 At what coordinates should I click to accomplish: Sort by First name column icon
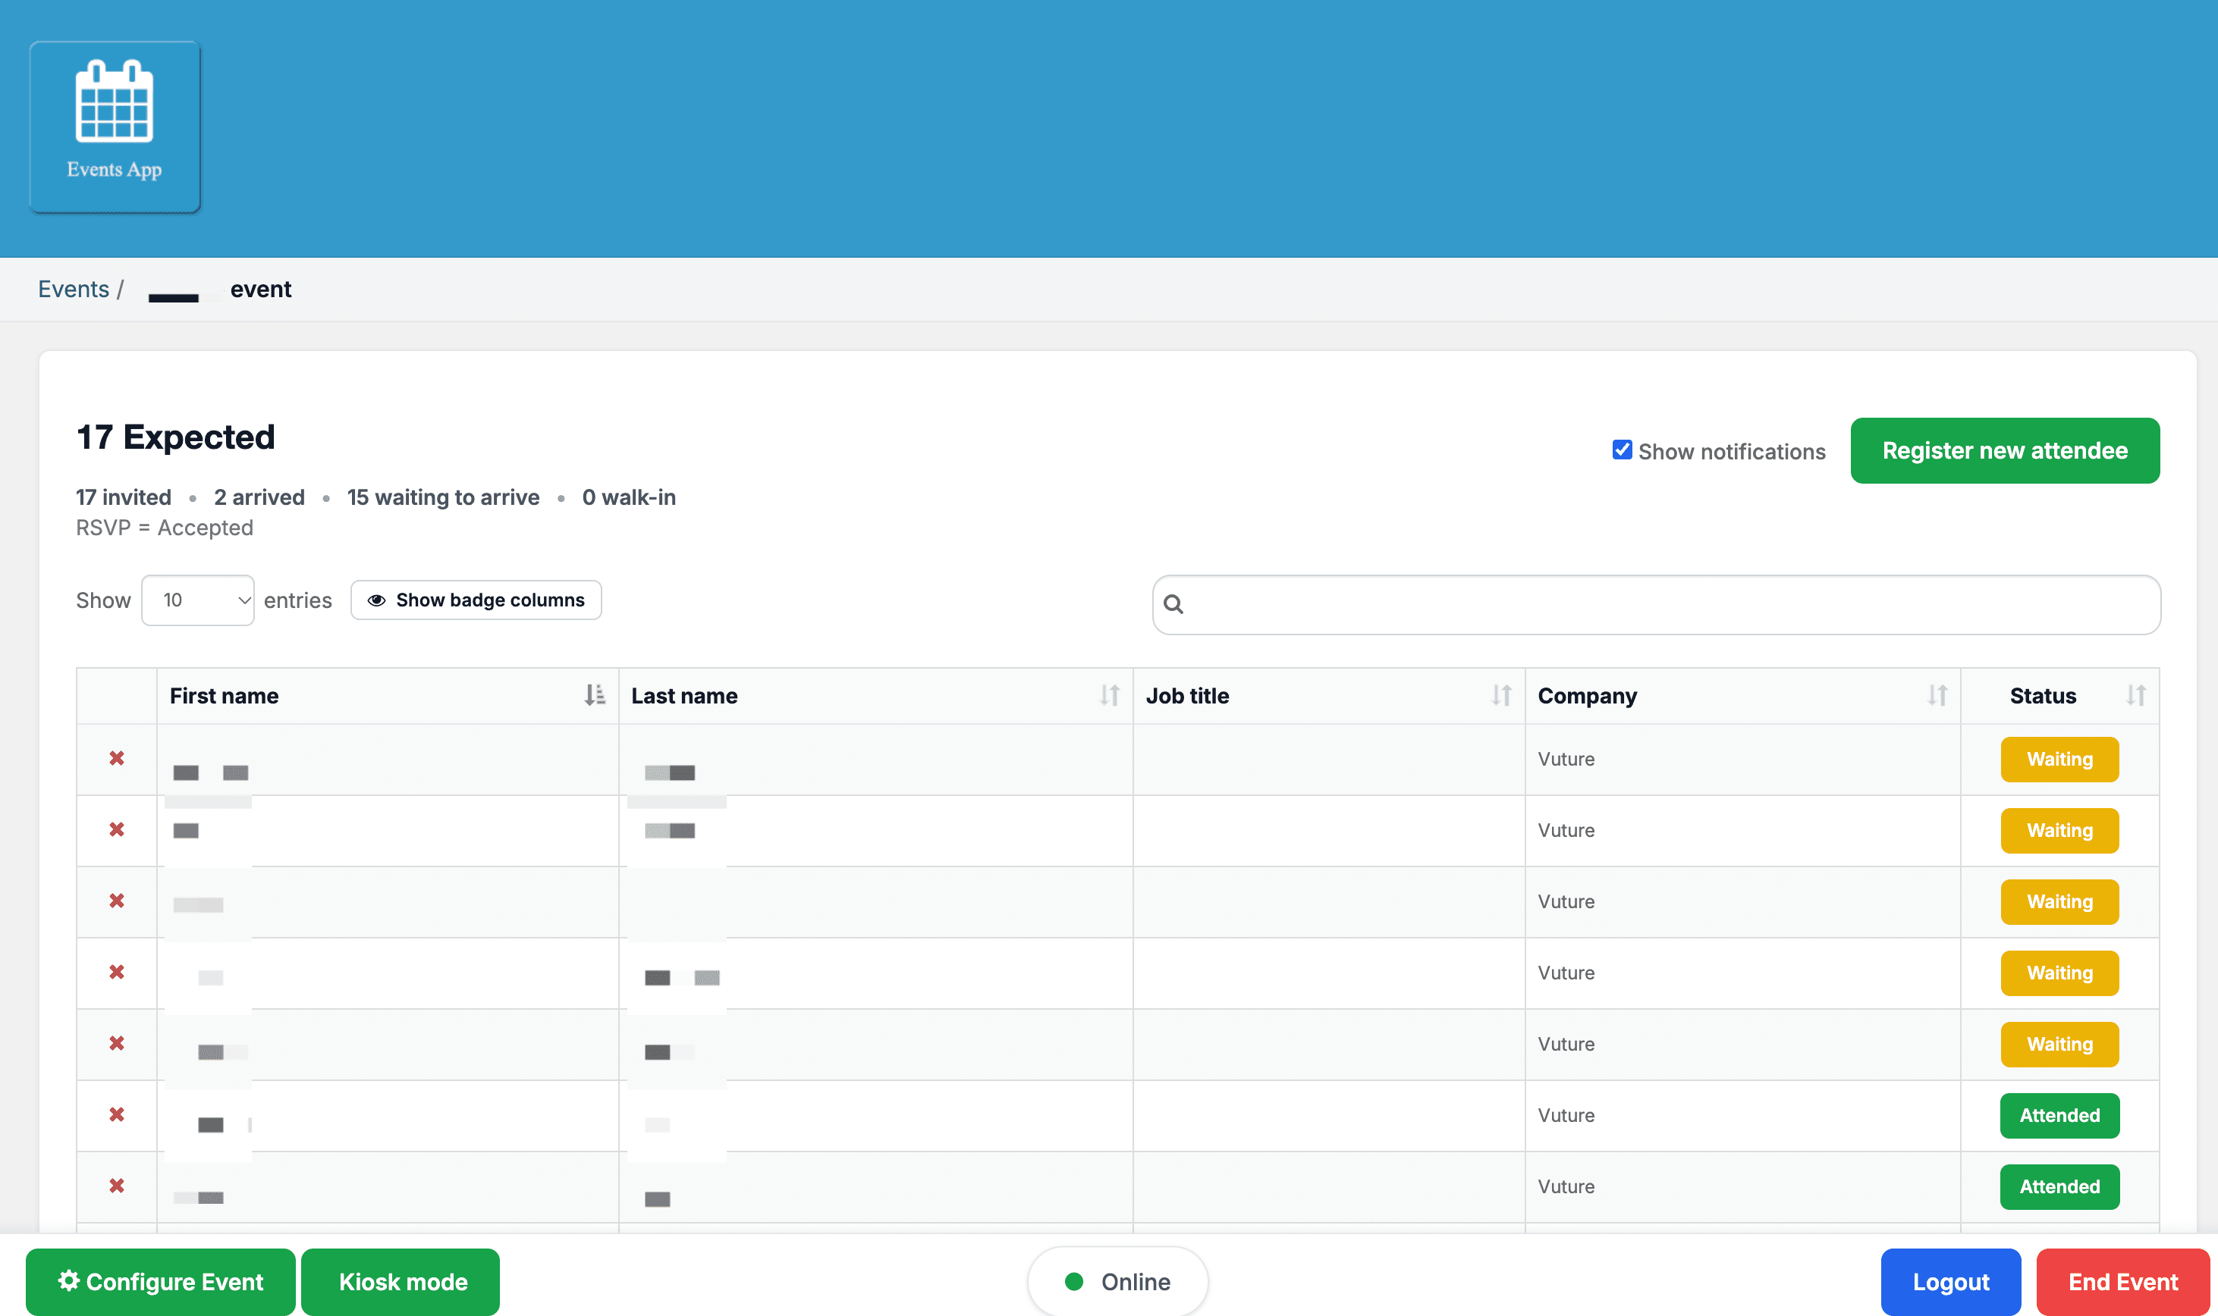tap(595, 695)
